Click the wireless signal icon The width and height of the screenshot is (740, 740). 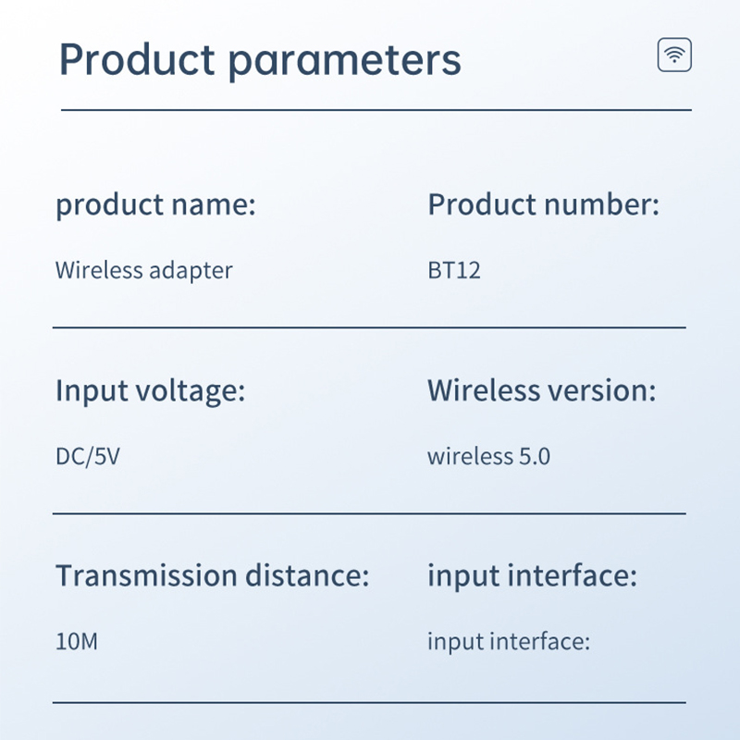pyautogui.click(x=674, y=55)
